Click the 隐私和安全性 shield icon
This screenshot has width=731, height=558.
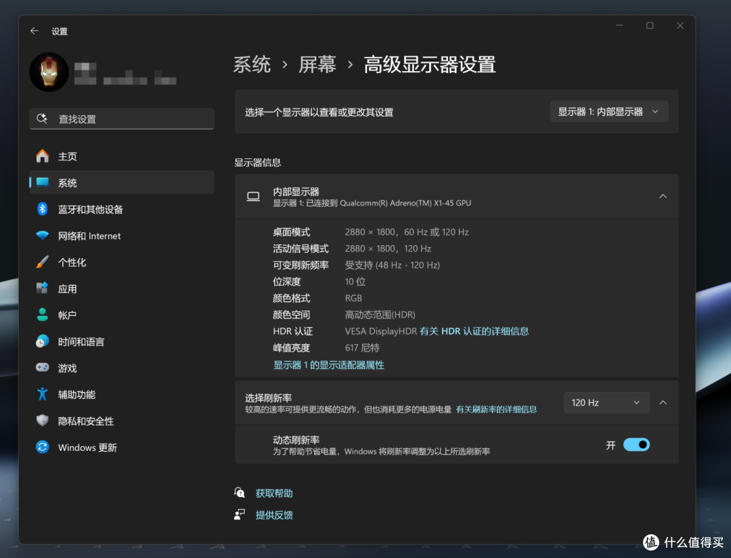point(43,421)
